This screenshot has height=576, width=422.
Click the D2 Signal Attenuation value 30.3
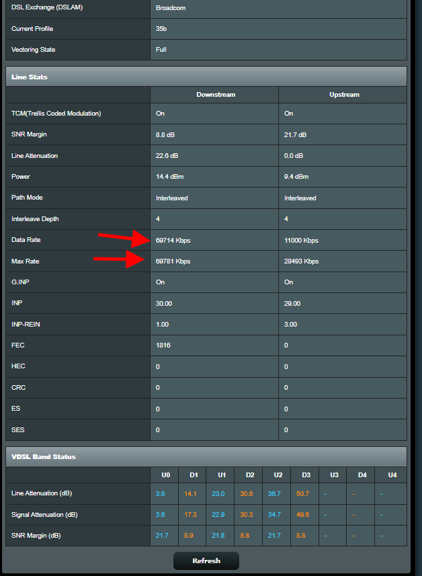[247, 515]
